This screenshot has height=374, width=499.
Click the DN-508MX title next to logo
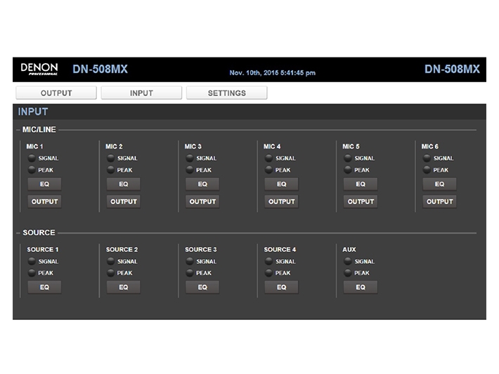coord(100,69)
